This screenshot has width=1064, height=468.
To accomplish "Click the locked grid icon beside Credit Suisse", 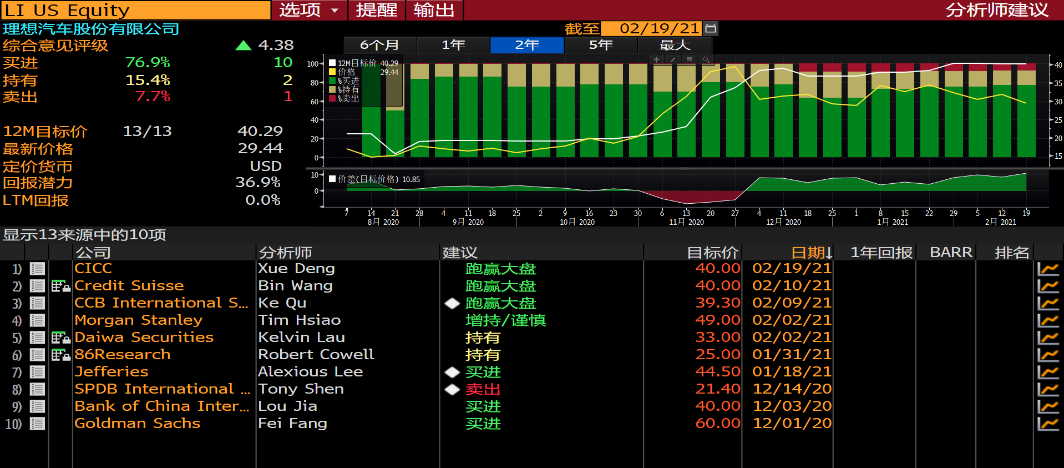I will (60, 286).
